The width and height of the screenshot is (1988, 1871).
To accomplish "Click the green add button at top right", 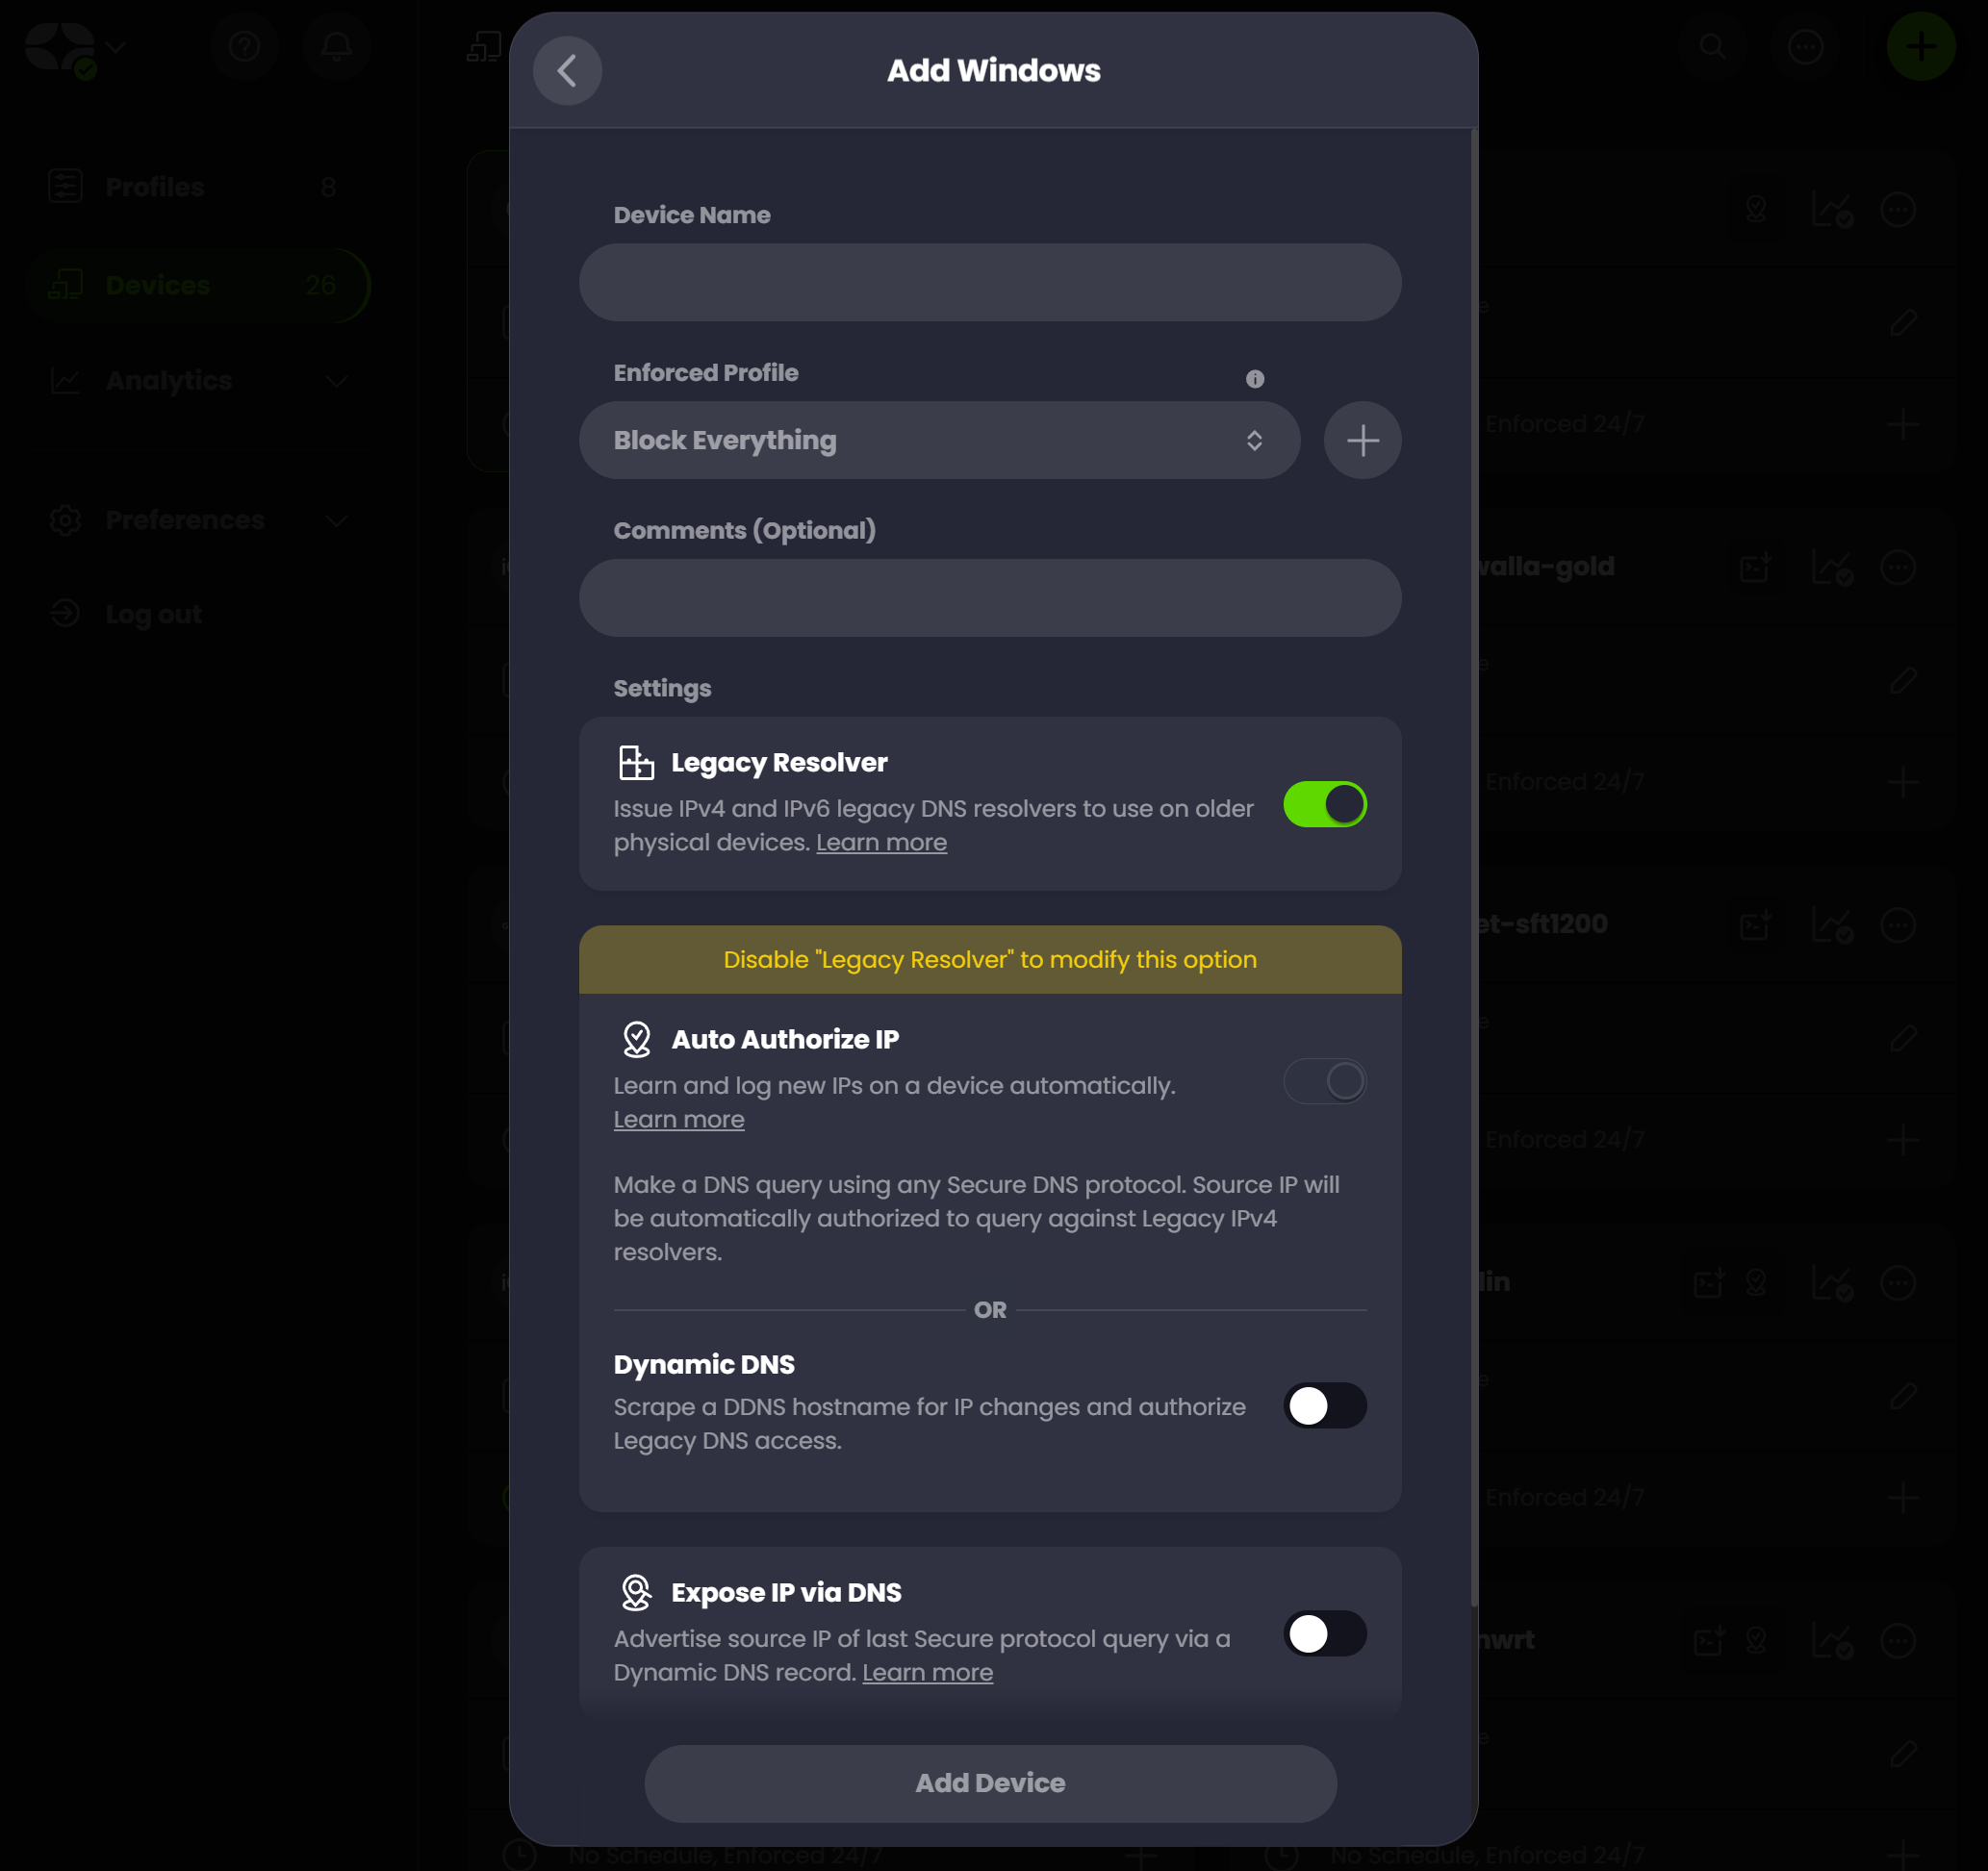I will [x=1920, y=46].
